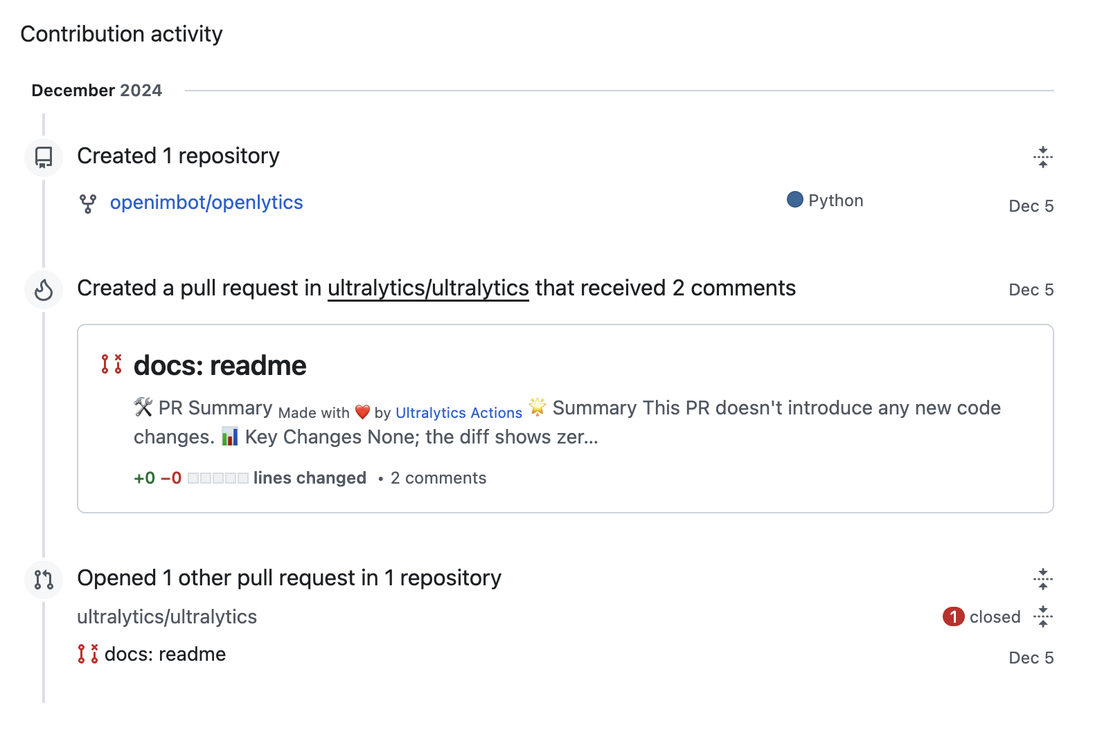Viewport: 1093px width, 732px height.
Task: Click the Dec 5 date beside Created a pull request
Action: click(1031, 290)
